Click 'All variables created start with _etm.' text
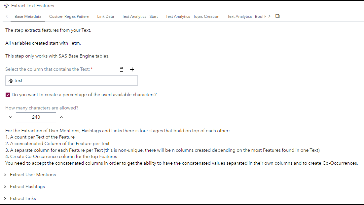 tap(43, 43)
